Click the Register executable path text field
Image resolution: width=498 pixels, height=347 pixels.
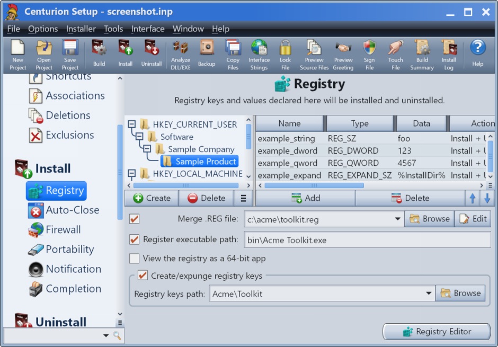click(367, 240)
